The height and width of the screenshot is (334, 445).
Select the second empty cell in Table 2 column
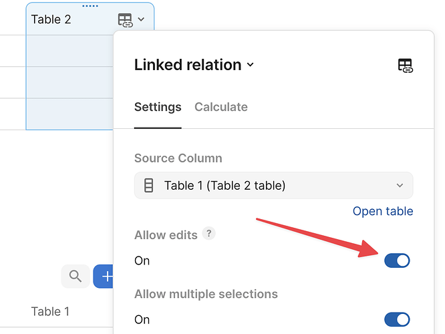[x=69, y=82]
